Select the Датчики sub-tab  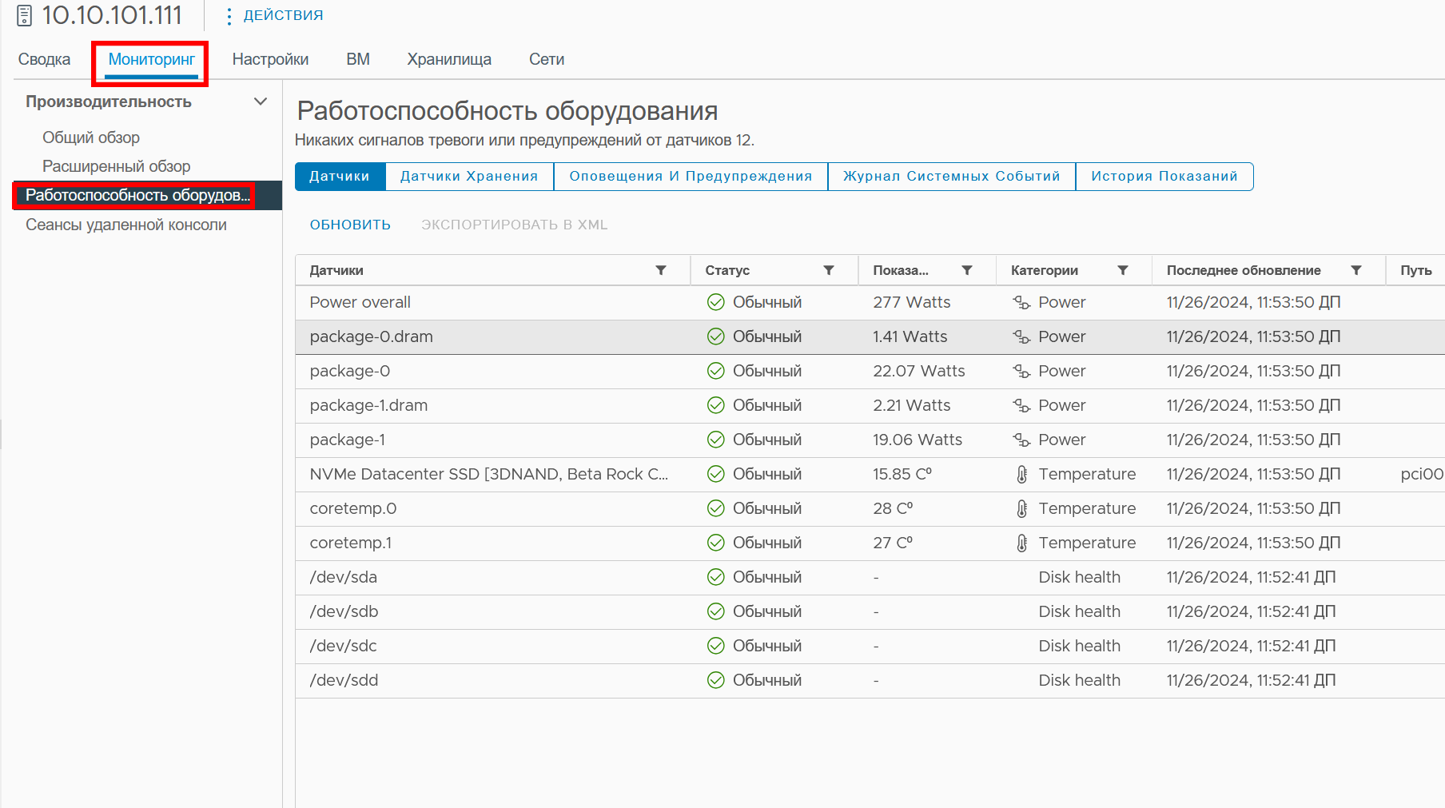pyautogui.click(x=340, y=177)
